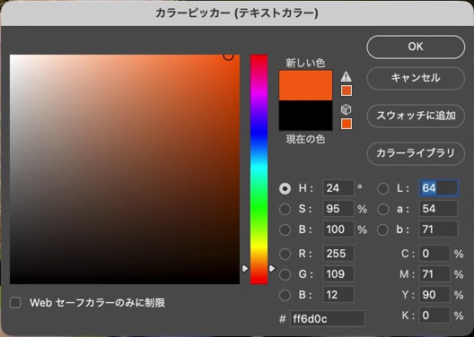Click the Y yellow field showing 90
The width and height of the screenshot is (474, 337).
434,295
